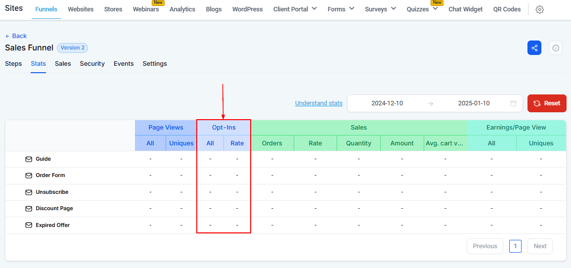
Task: Select the Guide row label
Action: pos(44,159)
